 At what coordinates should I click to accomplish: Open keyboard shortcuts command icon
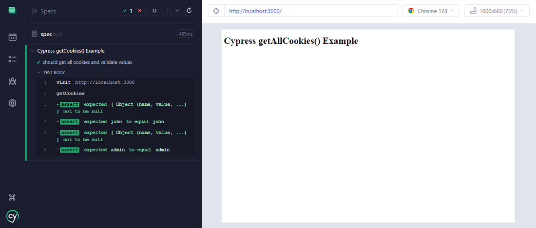click(12, 197)
